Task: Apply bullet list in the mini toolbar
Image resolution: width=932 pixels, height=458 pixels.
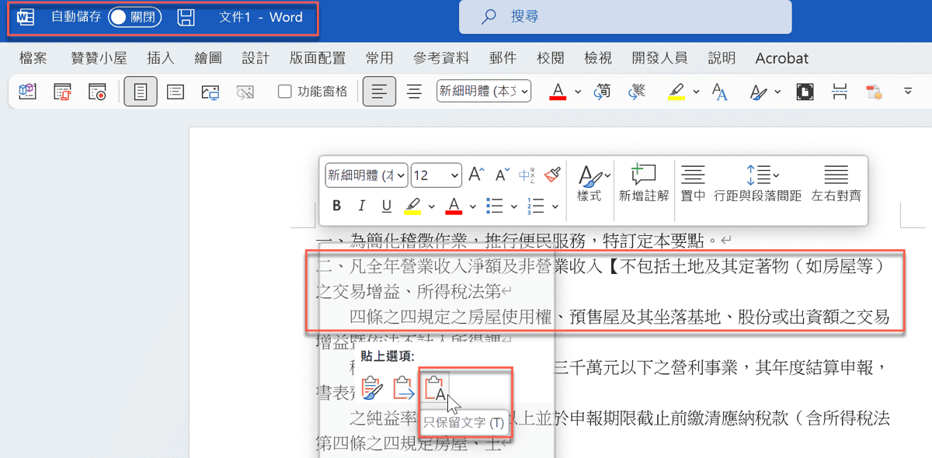Action: pos(494,206)
